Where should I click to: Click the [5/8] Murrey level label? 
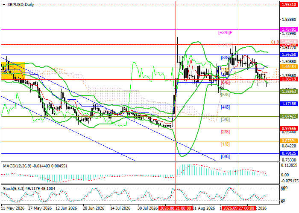tap(225, 95)
